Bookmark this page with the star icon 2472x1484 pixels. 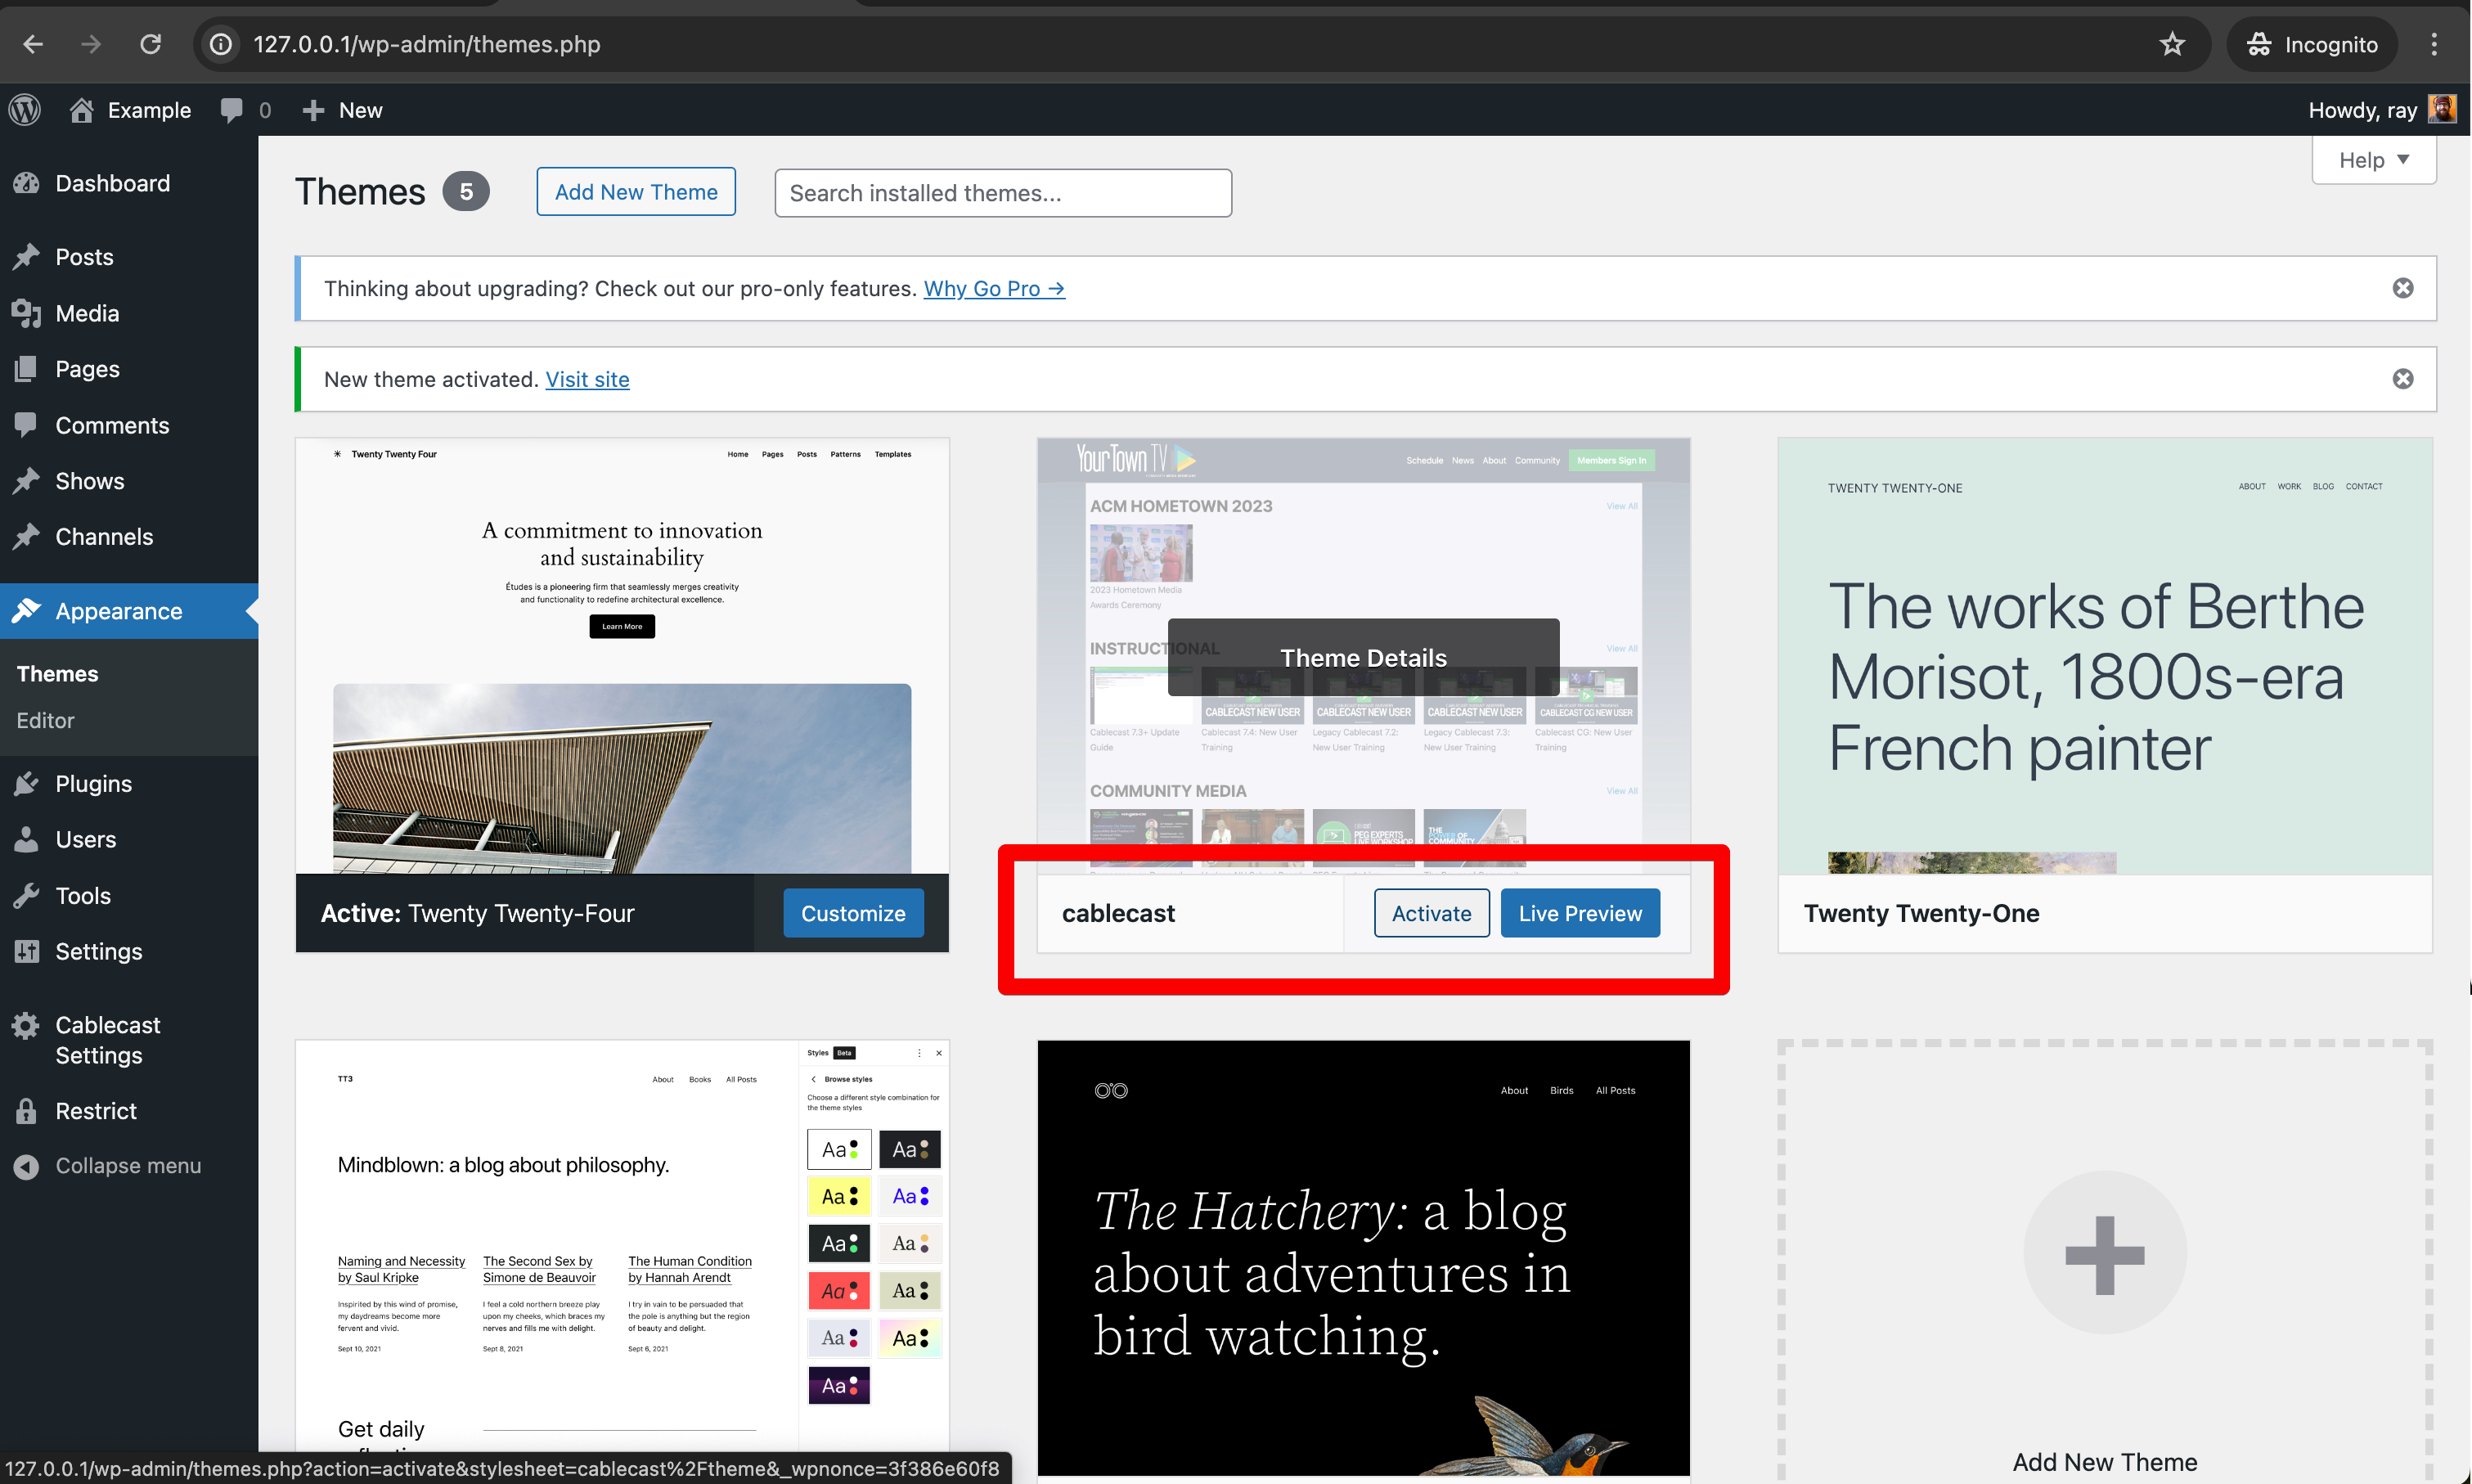pyautogui.click(x=2172, y=45)
